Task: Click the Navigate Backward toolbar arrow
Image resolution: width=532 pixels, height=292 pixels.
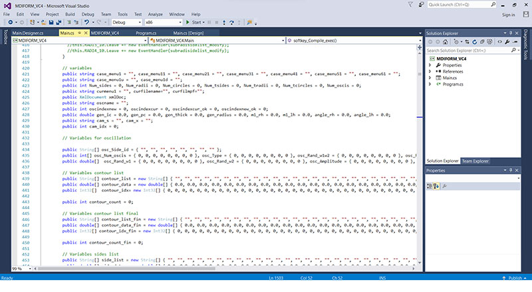Action: click(x=11, y=23)
